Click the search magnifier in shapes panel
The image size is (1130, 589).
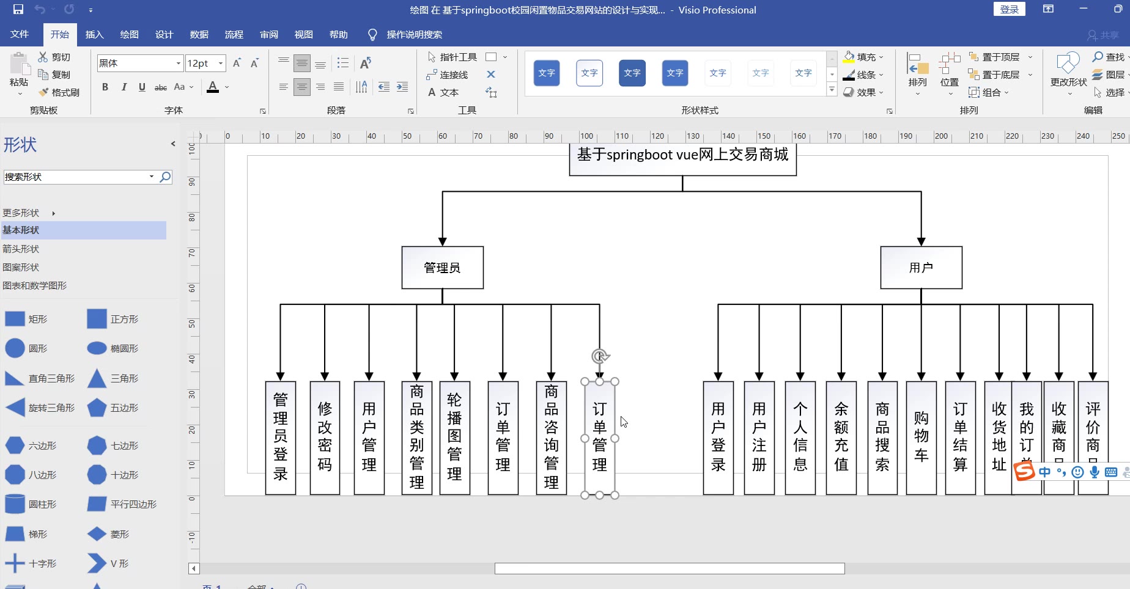coord(165,177)
